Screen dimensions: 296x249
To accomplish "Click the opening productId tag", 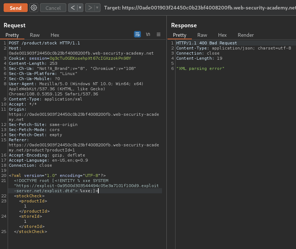I will 33,201.
